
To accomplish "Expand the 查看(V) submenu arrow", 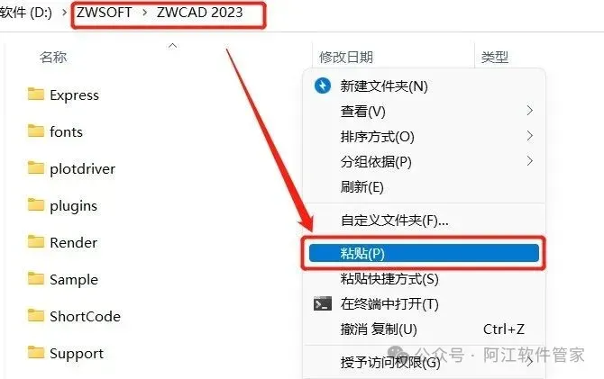I will pyautogui.click(x=530, y=111).
